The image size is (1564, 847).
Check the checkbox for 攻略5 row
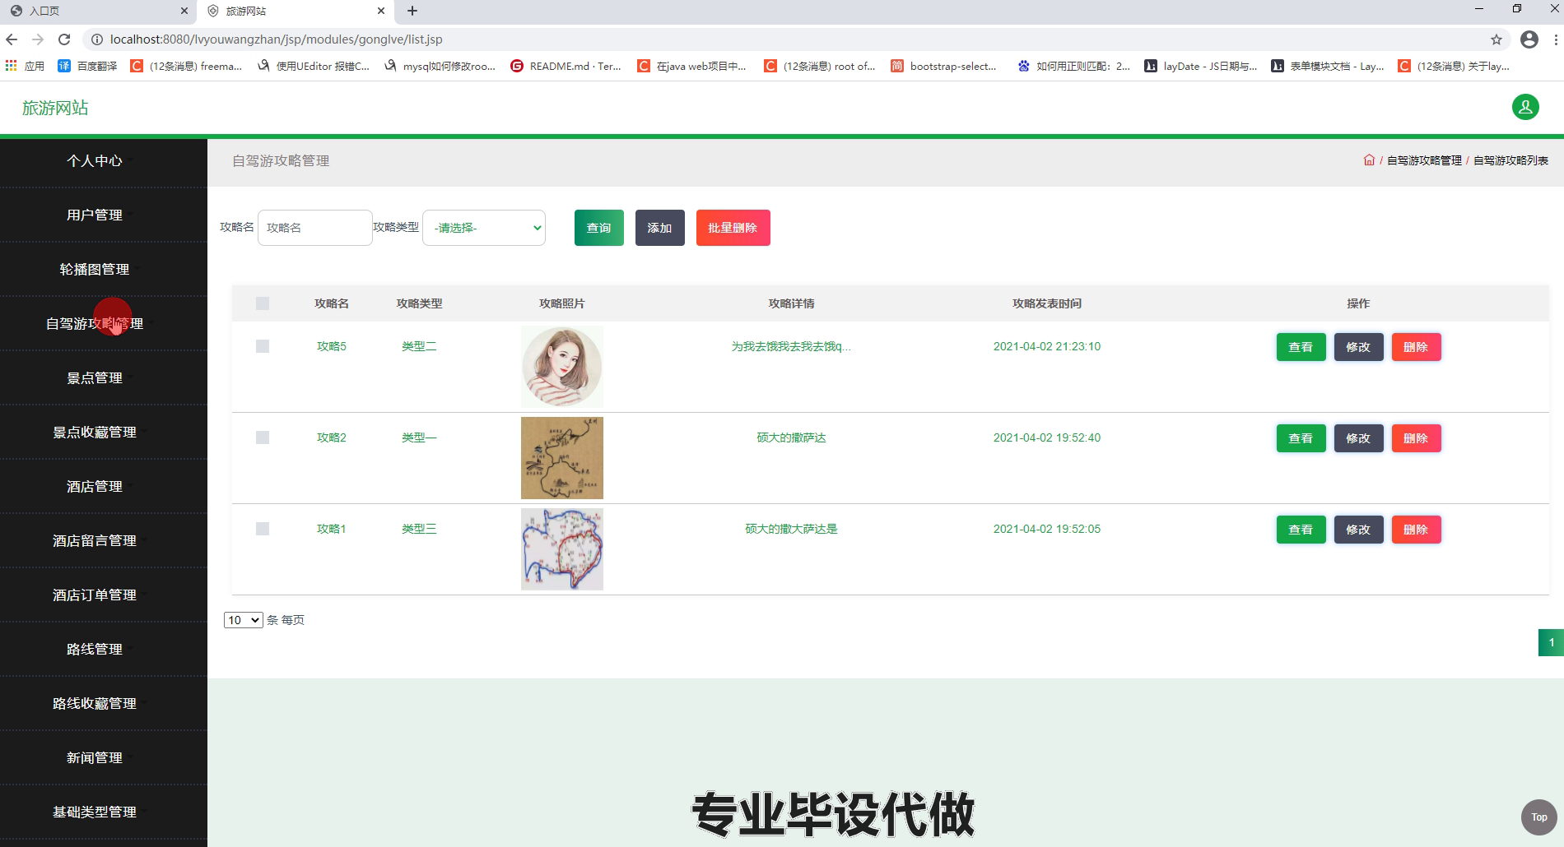263,346
